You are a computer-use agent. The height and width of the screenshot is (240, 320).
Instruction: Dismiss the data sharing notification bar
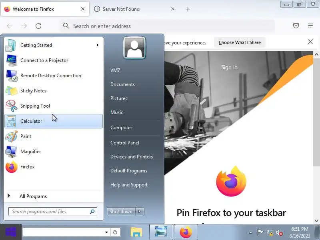point(310,42)
